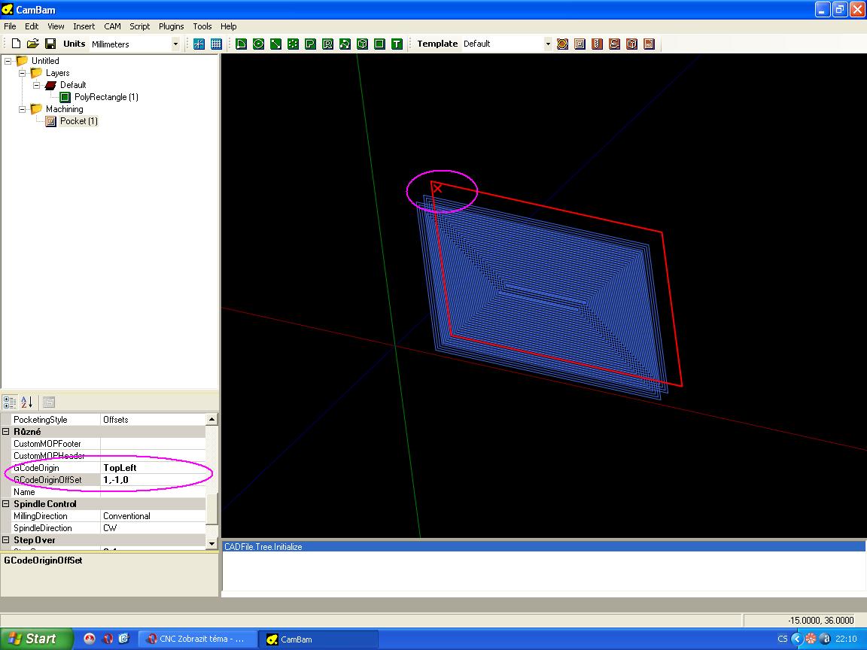867x650 pixels.
Task: Click the Save file icon
Action: point(50,44)
